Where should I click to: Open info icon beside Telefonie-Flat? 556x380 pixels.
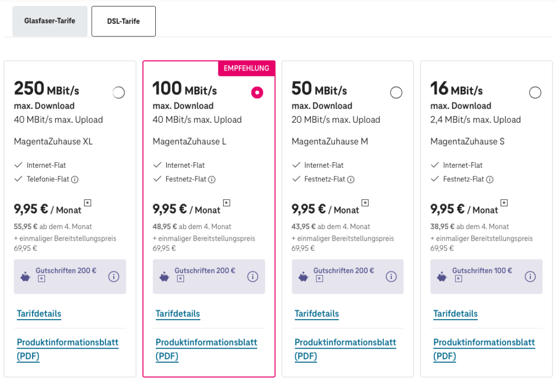[x=75, y=179]
